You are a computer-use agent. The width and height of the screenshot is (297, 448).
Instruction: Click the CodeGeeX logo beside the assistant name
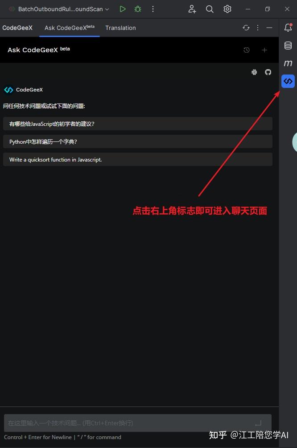tap(8, 90)
